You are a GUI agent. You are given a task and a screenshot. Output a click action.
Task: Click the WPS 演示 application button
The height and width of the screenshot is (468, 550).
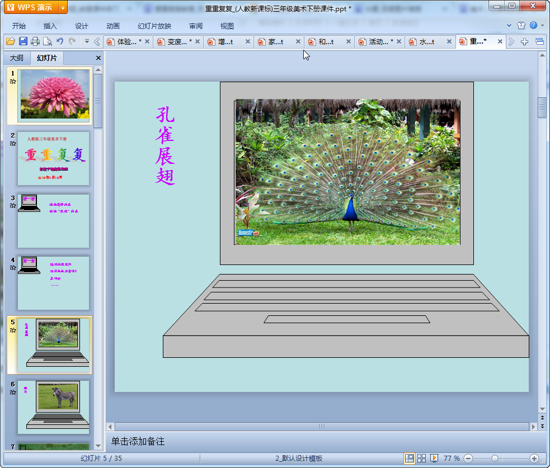[32, 7]
